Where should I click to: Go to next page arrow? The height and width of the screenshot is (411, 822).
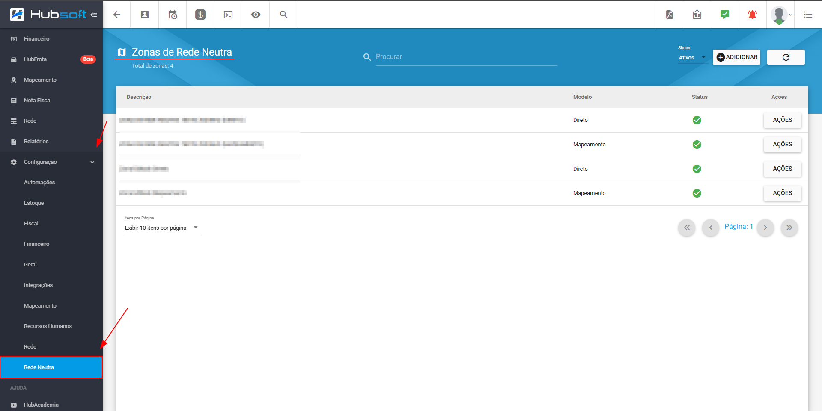pos(765,228)
